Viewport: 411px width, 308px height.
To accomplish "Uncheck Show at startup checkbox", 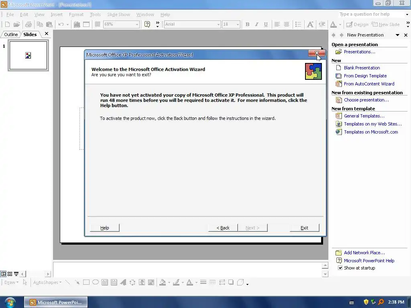I will click(340, 268).
